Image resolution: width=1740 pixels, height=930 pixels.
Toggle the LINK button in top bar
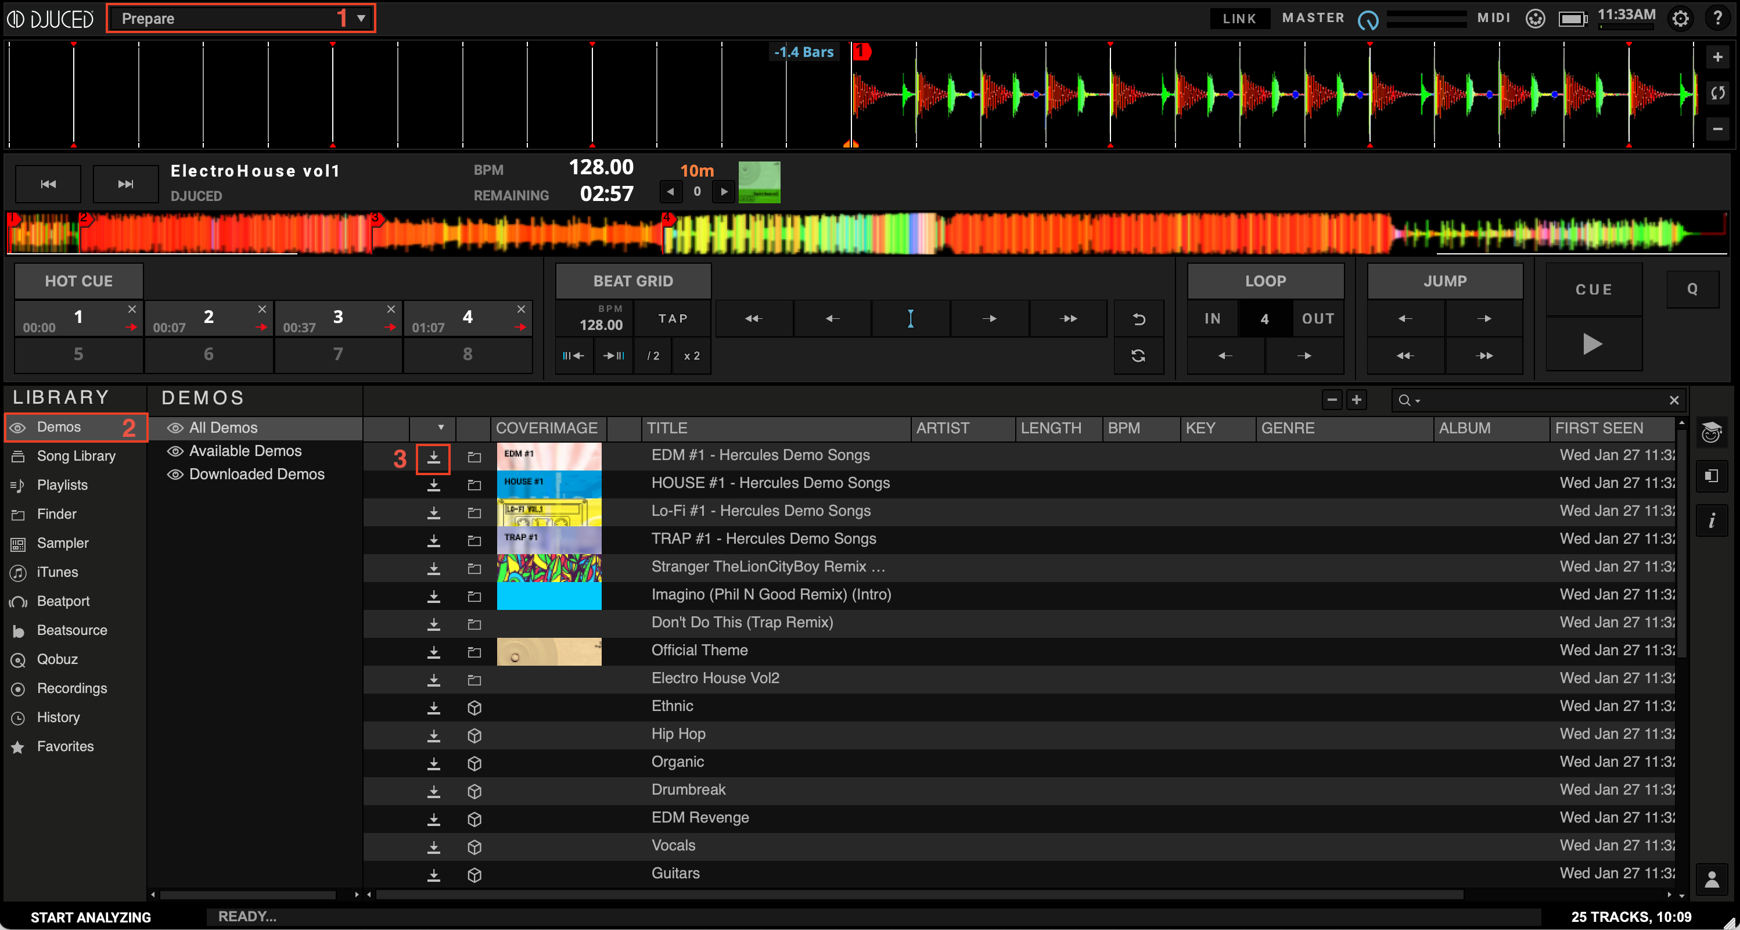tap(1239, 18)
